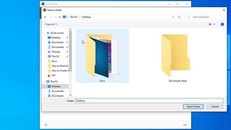The image size is (231, 130).
Task: Select Documents under This PC
Action: point(58,91)
